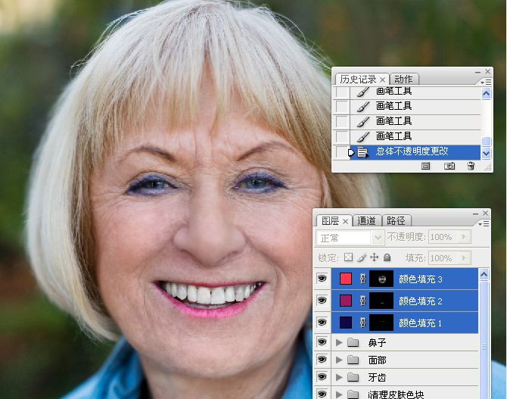Image resolution: width=507 pixels, height=399 pixels.
Task: Click the 鼻子 group name
Action: click(x=377, y=343)
